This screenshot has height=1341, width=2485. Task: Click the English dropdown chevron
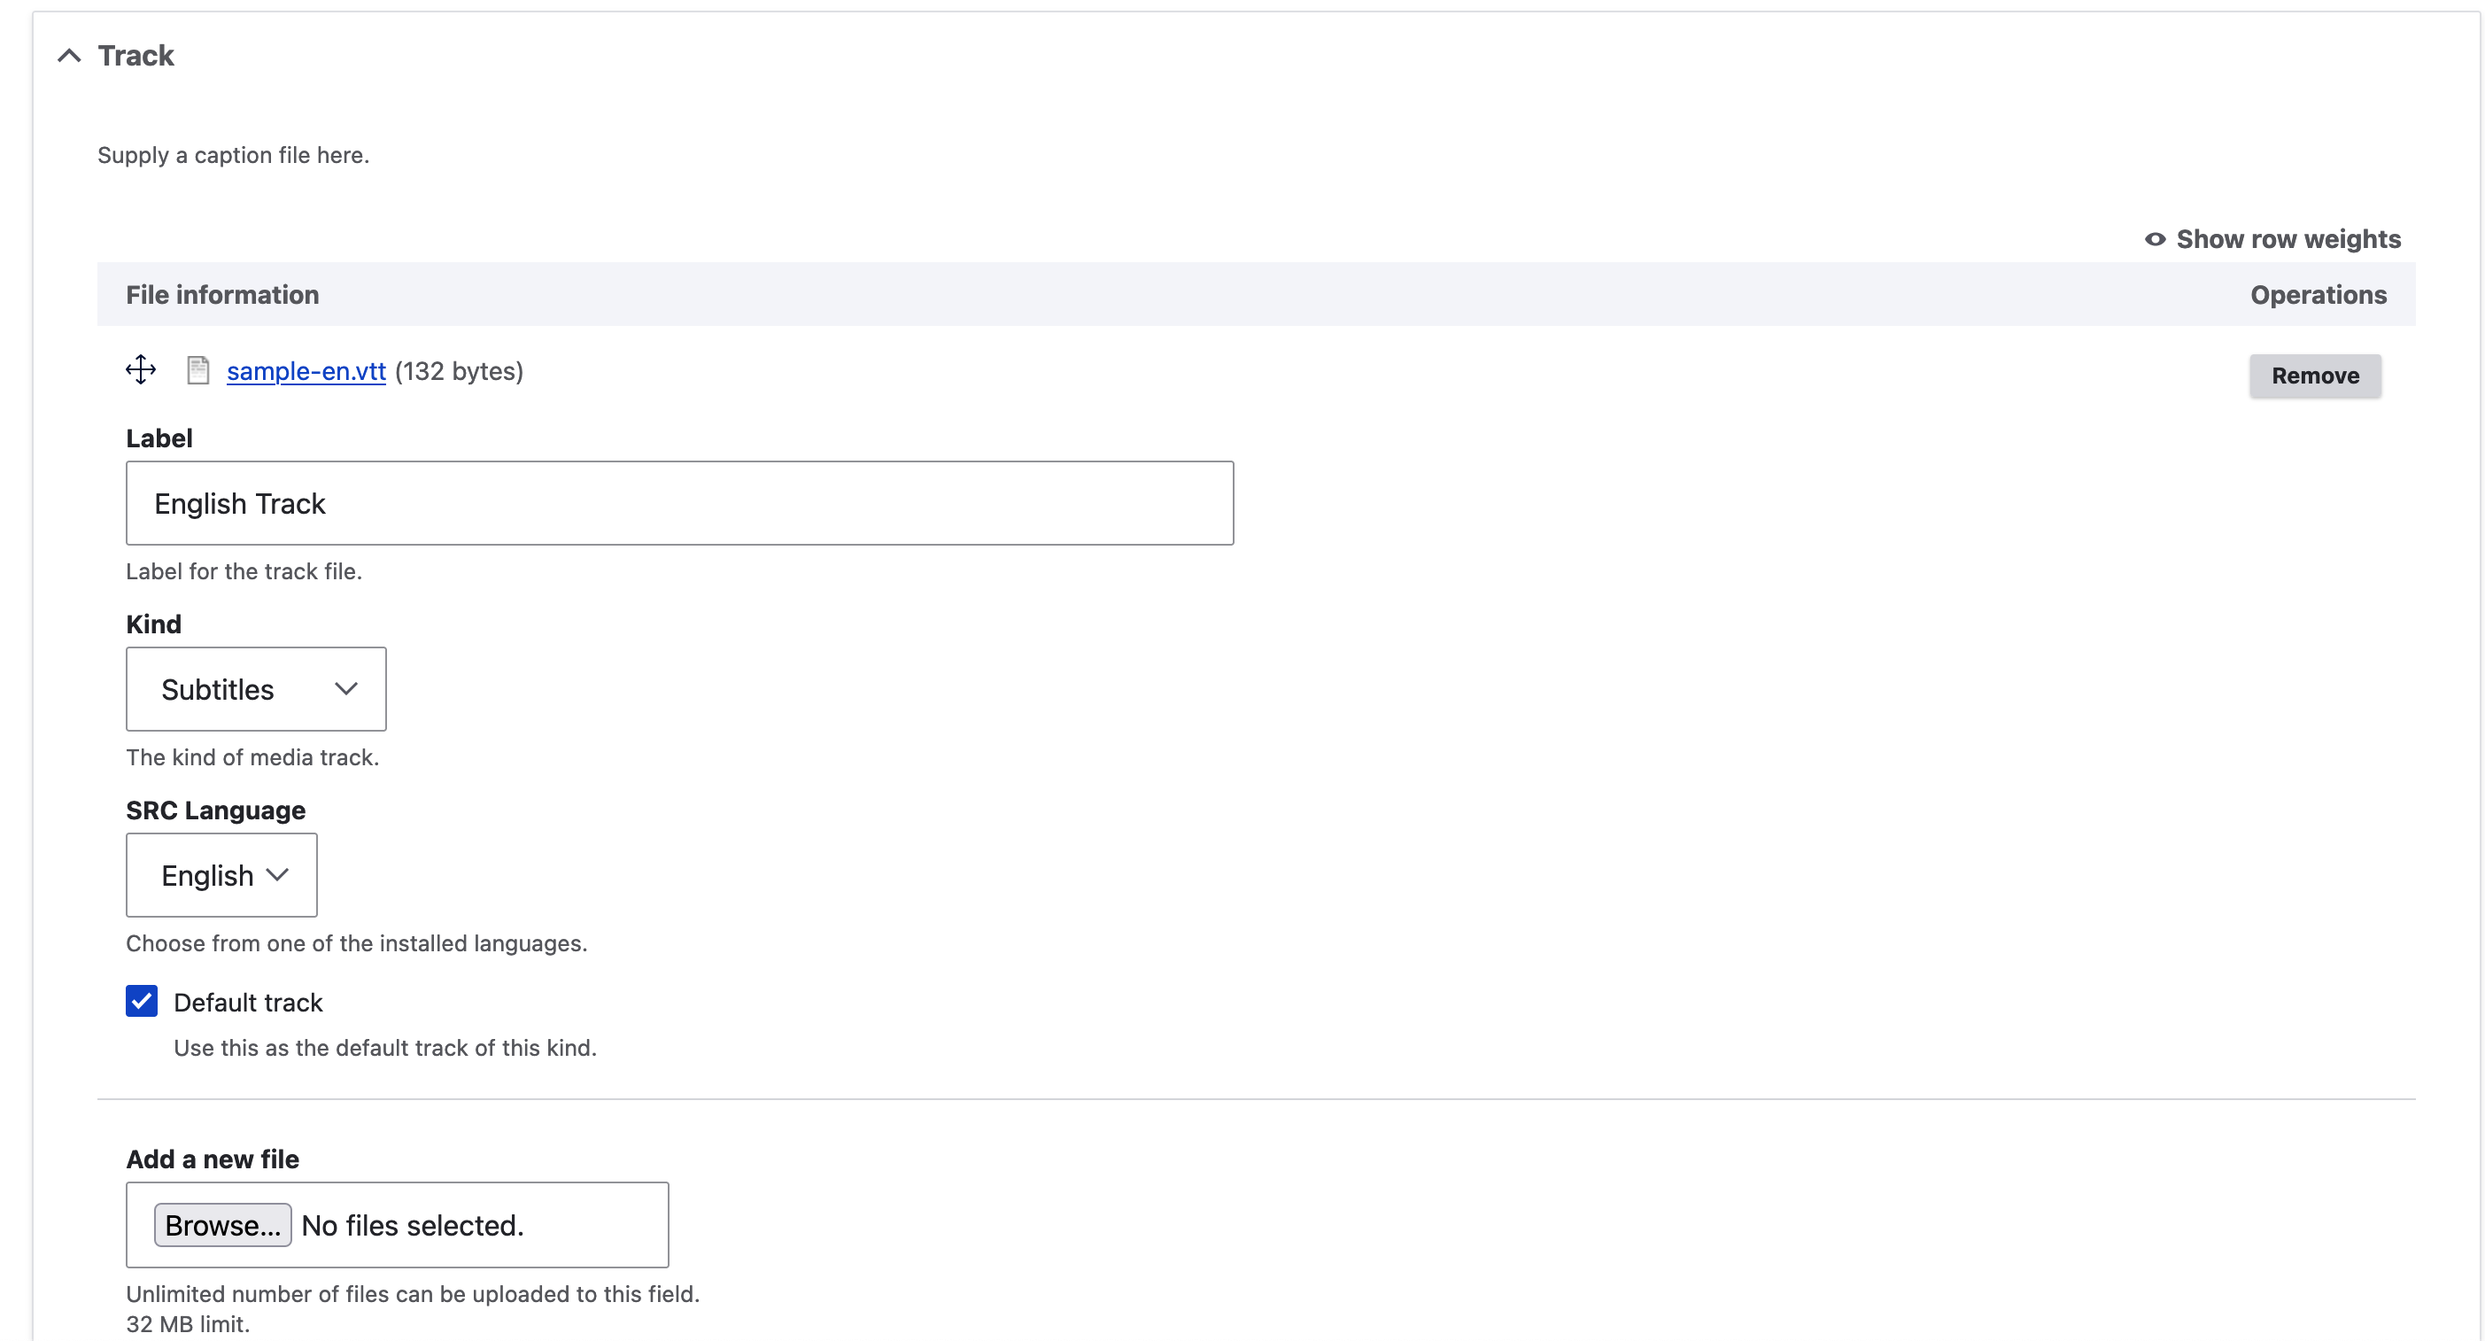(279, 874)
